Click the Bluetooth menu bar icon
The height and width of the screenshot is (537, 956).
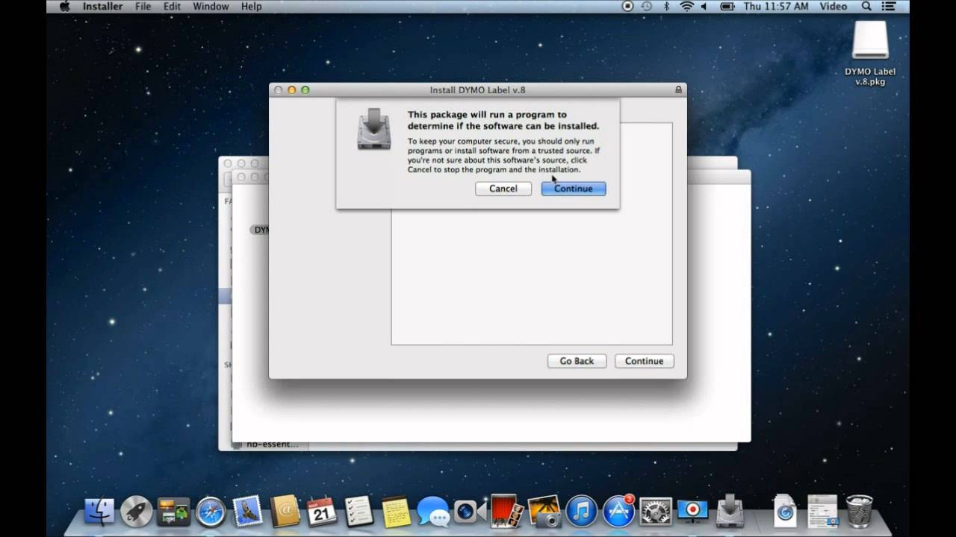click(x=667, y=7)
